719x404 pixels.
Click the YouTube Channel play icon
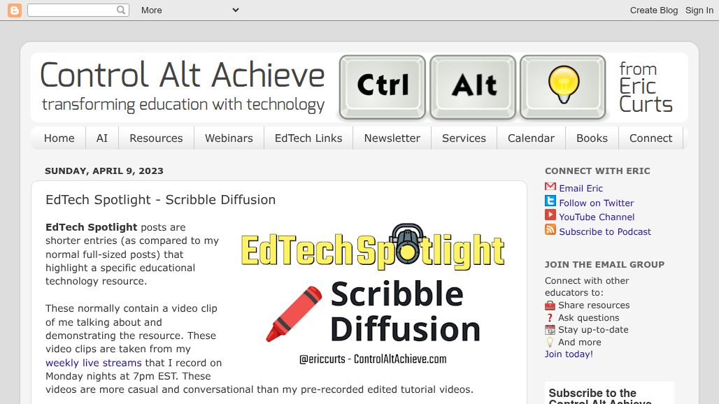[550, 217]
